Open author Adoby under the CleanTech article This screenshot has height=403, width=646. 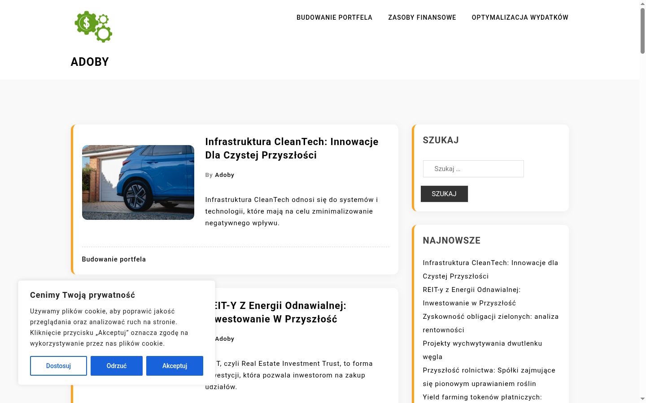[x=224, y=175]
